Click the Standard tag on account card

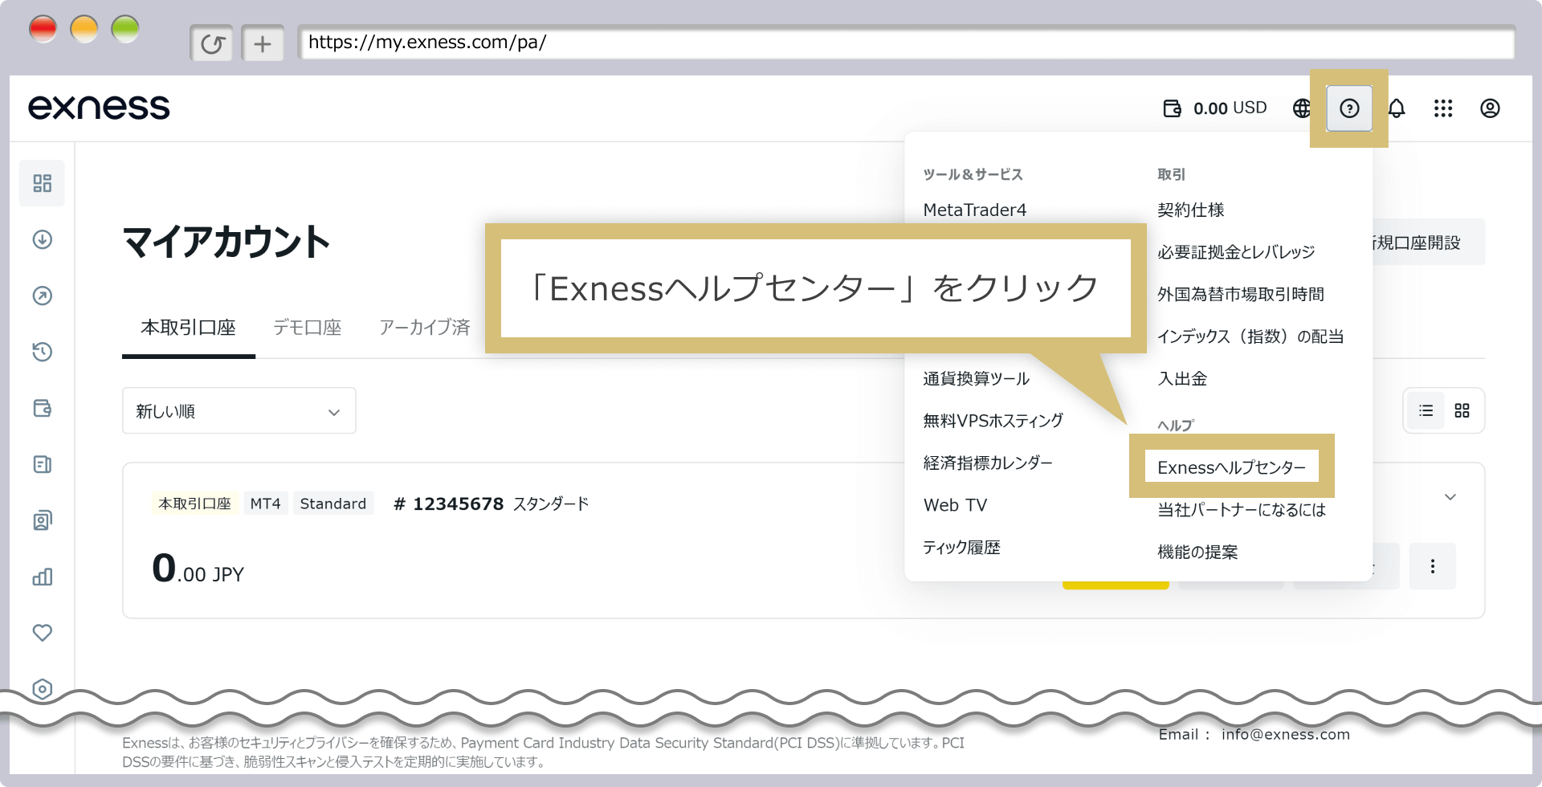[333, 504]
